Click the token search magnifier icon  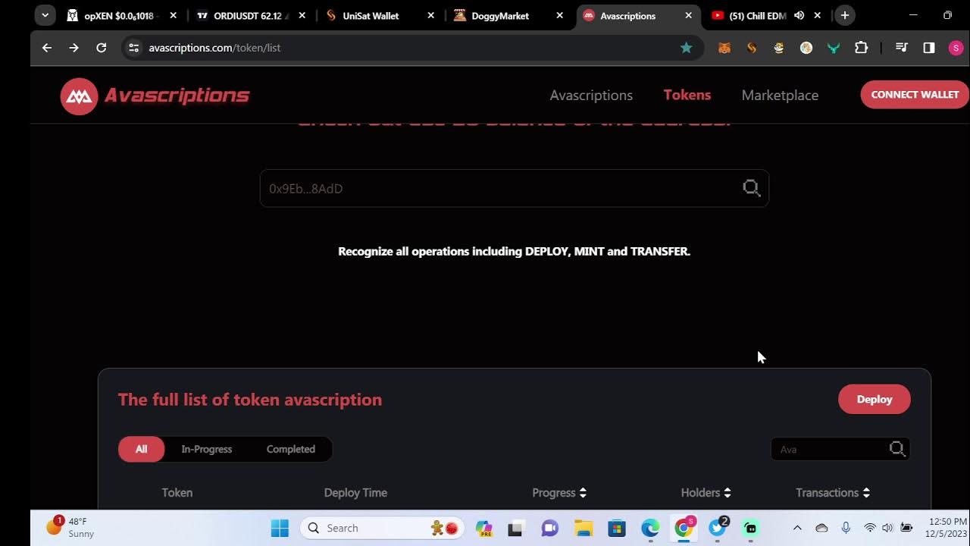tap(896, 449)
